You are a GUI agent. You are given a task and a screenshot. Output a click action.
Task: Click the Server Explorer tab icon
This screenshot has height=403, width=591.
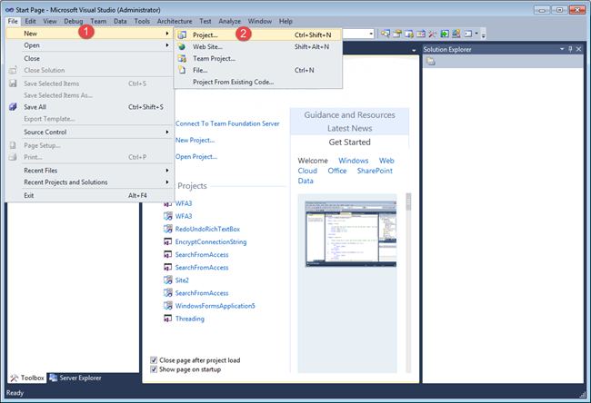tap(54, 378)
